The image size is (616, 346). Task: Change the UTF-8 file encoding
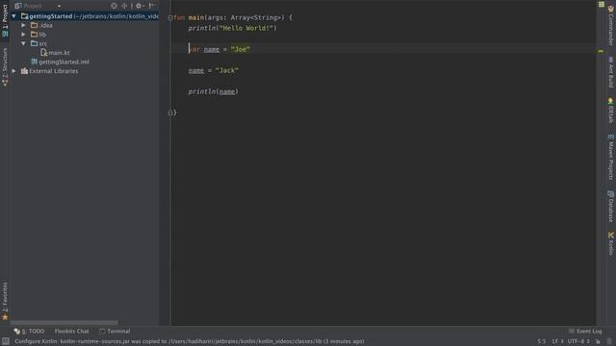click(x=578, y=341)
